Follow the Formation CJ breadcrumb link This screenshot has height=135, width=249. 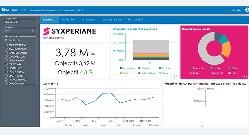68,10
